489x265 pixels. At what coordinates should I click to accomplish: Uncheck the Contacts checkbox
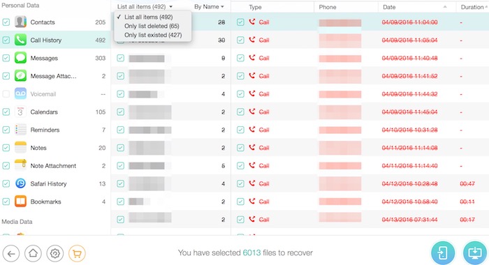[6, 22]
